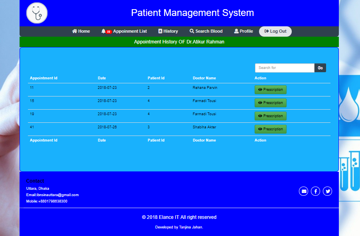Select the date in appointment 11 row

(107, 88)
